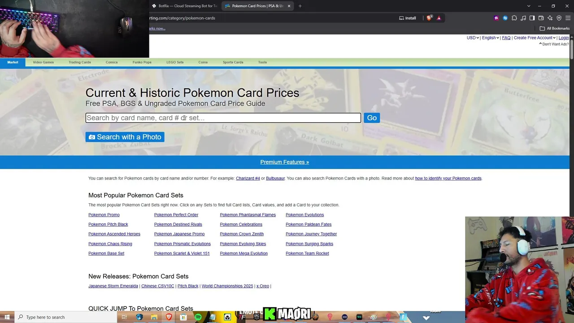Open the tab search chevron
Viewport: 574px width, 323px height.
529,6
